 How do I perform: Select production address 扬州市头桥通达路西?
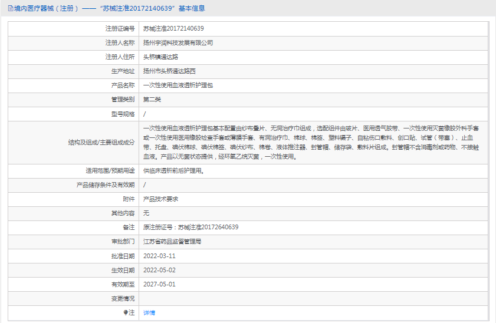click(169, 71)
